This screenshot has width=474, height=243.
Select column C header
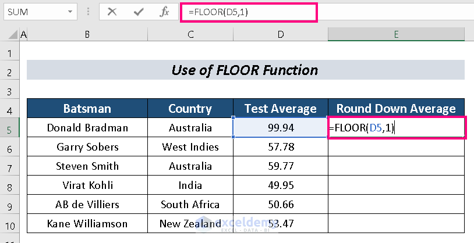(190, 35)
